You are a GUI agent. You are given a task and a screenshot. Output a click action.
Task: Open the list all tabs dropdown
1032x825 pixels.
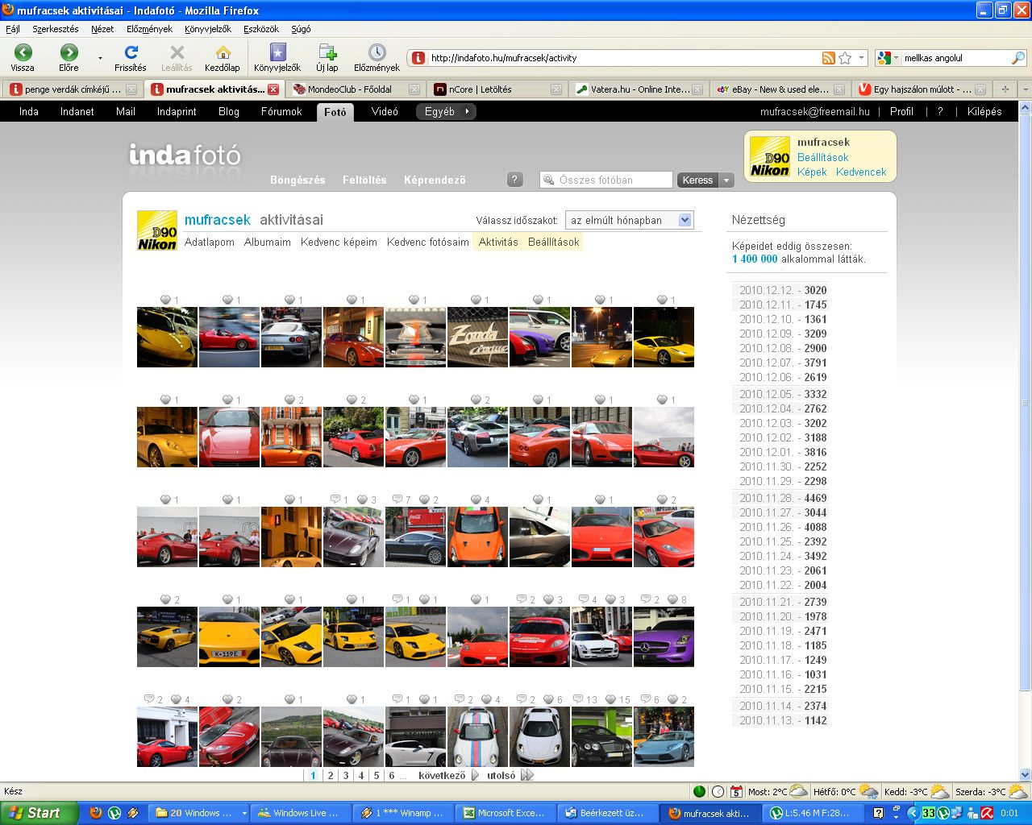[x=1025, y=89]
